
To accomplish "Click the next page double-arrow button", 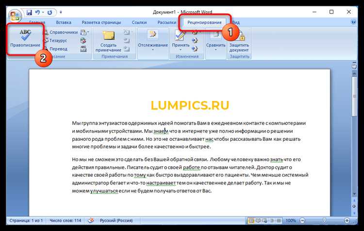I will pos(354,213).
